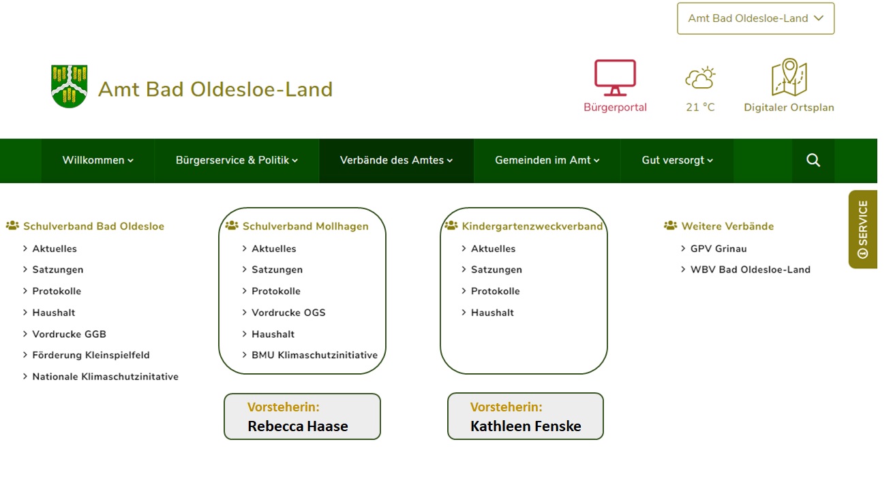Open WBV Bad Oldesloe-Land link
This screenshot has width=893, height=504.
pos(750,269)
